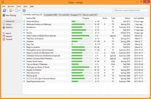Select the Gintama row
Viewport: 151px width, 99px height.
pyautogui.click(x=85, y=41)
